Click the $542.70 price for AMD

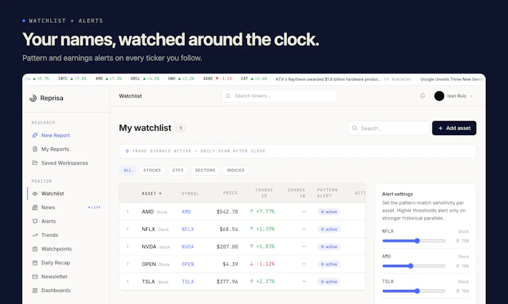227,212
